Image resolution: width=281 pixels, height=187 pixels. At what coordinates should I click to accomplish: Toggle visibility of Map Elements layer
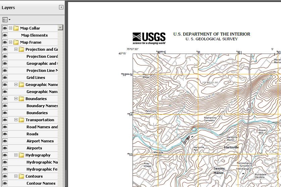5,35
